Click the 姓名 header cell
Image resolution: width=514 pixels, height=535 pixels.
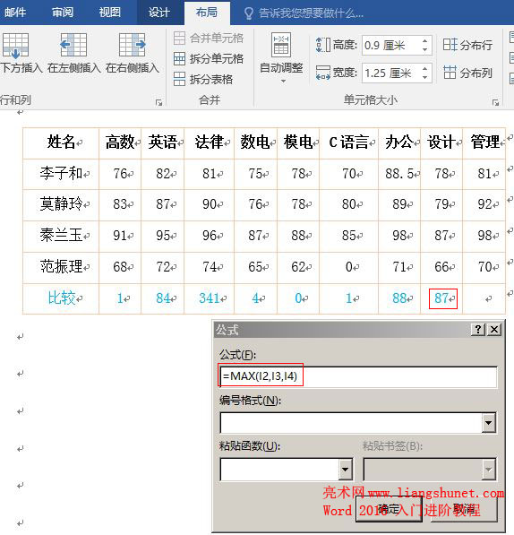click(x=61, y=142)
